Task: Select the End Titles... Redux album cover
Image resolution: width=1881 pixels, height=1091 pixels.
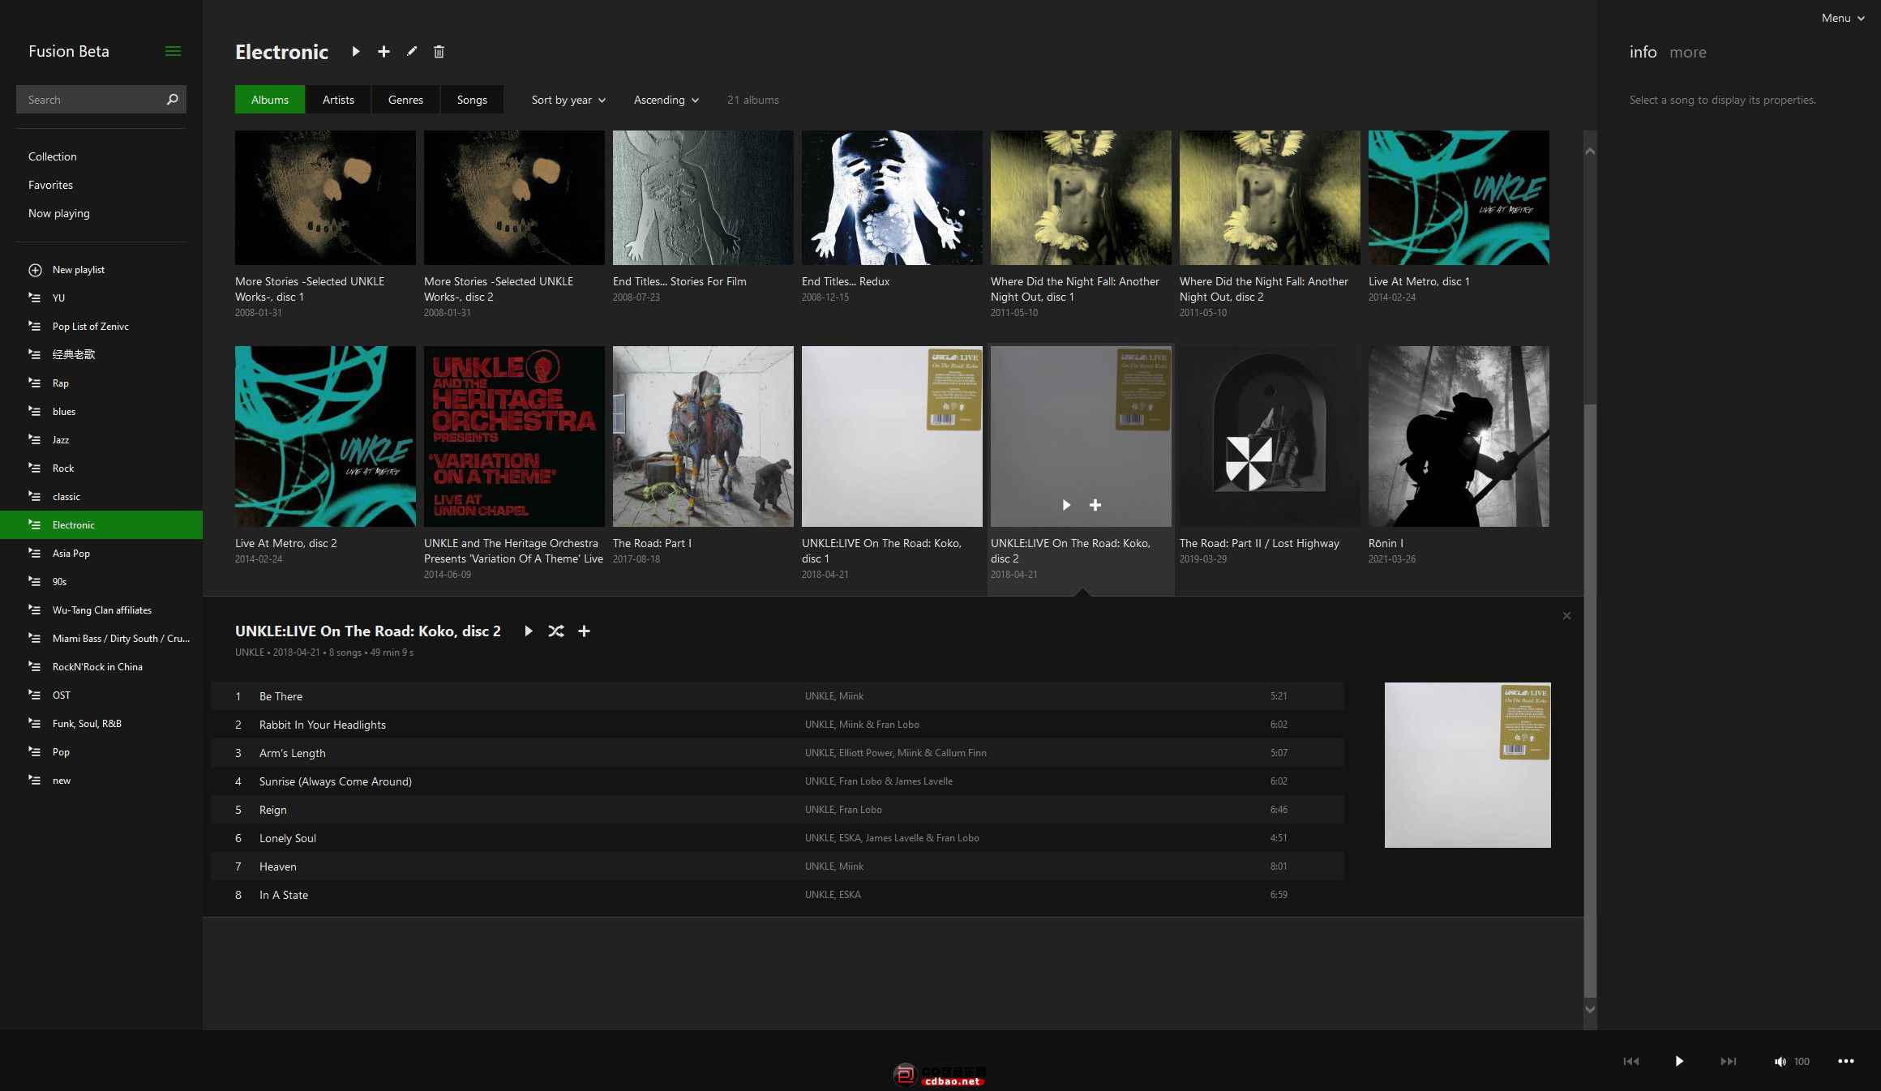Action: click(x=892, y=198)
